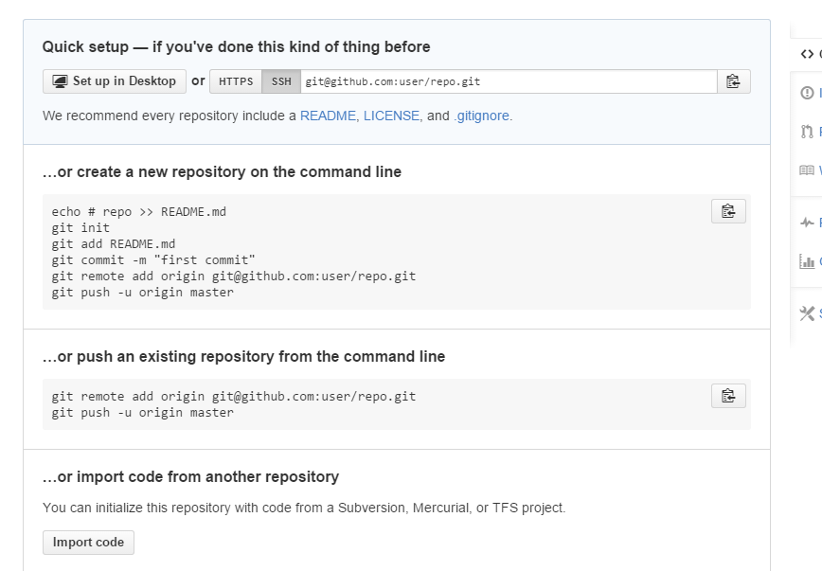Open the Pull requests sidebar icon
This screenshot has height=571, width=822.
tap(808, 132)
